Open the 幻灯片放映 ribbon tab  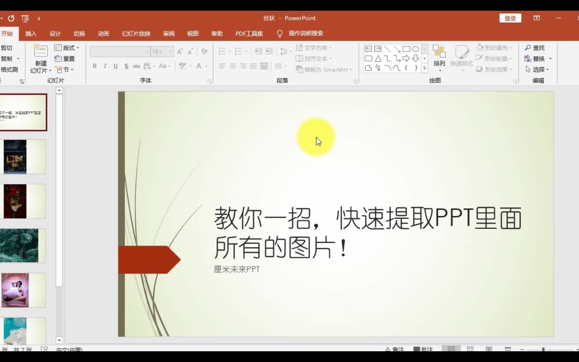coord(135,34)
